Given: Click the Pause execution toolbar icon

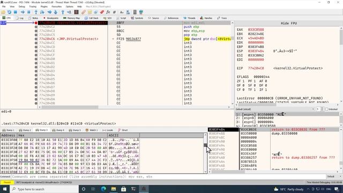Looking at the screenshot, I should coord(28,12).
